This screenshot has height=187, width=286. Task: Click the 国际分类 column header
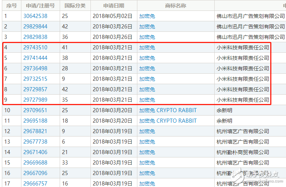[75, 6]
